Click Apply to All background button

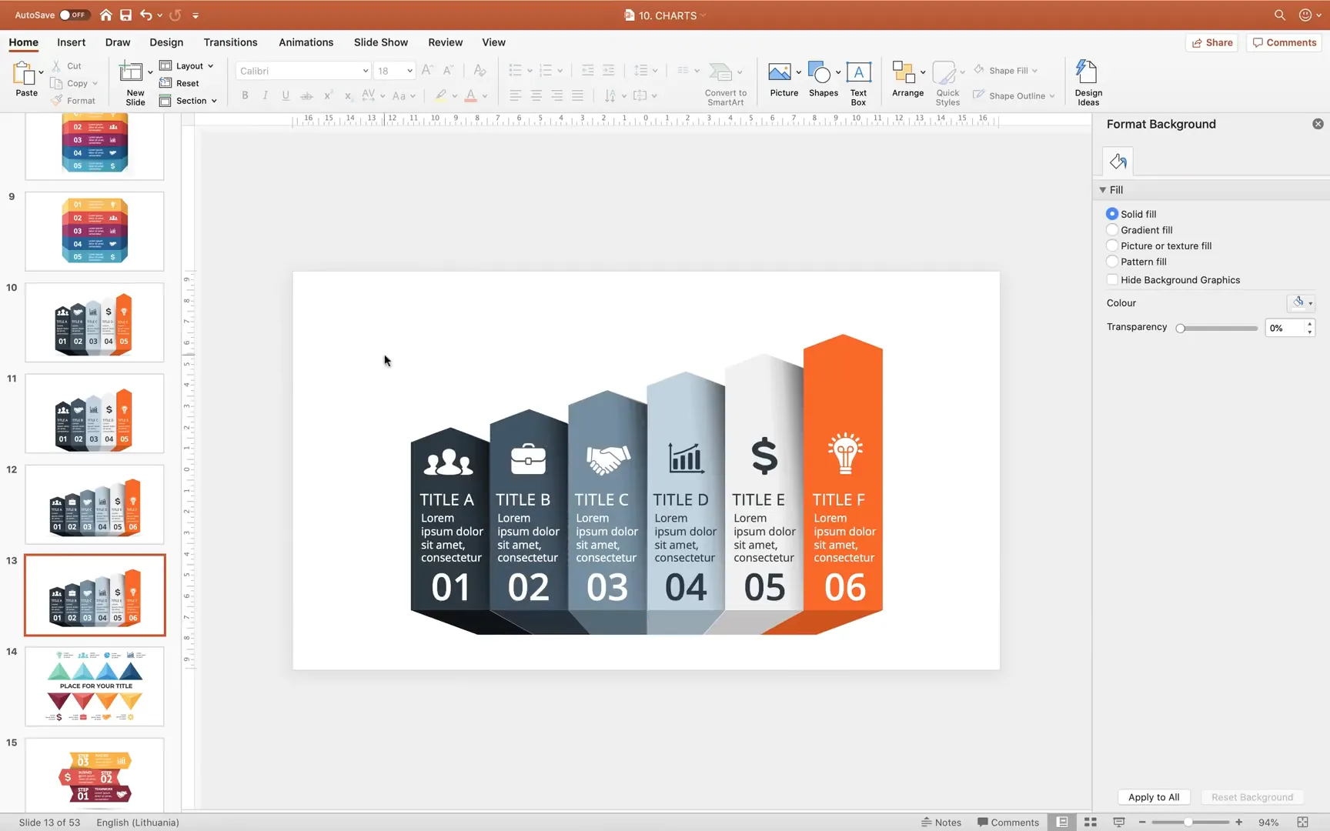[x=1154, y=797]
